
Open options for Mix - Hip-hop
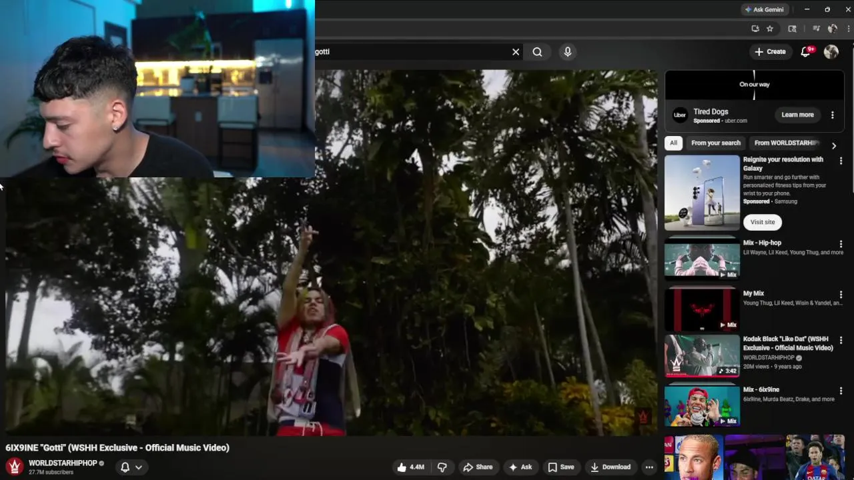click(841, 244)
